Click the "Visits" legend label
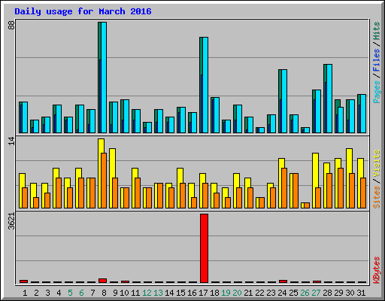The width and height of the screenshot is (385, 301). pyautogui.click(x=377, y=164)
